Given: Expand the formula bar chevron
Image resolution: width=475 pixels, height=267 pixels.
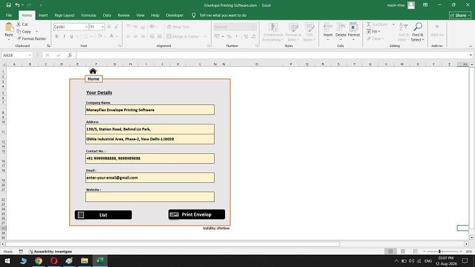Looking at the screenshot, I should [471, 55].
